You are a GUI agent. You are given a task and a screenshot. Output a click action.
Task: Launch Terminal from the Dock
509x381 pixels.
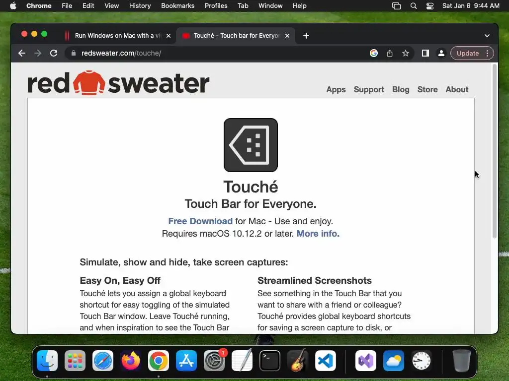click(x=270, y=361)
